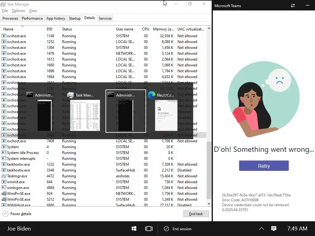Sort by UAC virtualization column header
The image size is (315, 236).
(x=191, y=29)
